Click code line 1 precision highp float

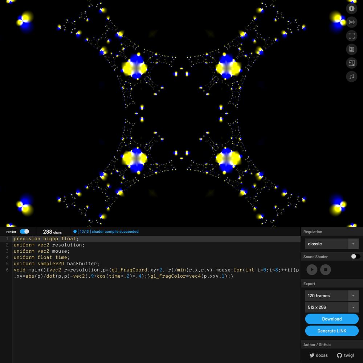tap(46, 239)
